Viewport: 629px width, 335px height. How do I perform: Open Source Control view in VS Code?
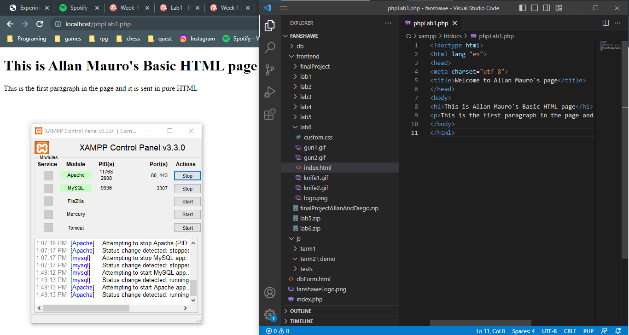coord(270,70)
